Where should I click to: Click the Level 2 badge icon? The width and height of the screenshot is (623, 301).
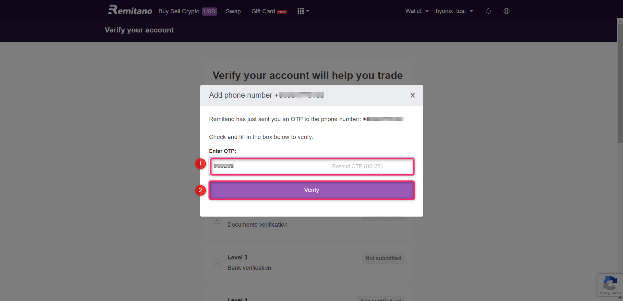(x=217, y=220)
